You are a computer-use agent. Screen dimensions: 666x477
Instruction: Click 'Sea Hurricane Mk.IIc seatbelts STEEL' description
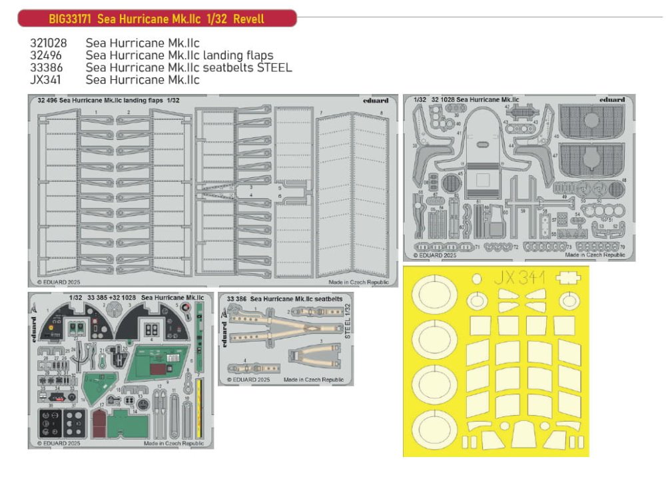point(188,67)
